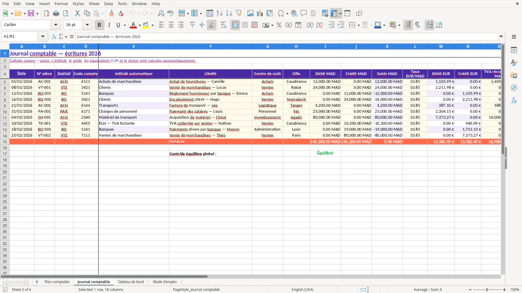The height and width of the screenshot is (293, 522).
Task: Click the Format as Percent icon
Action: coord(279,25)
